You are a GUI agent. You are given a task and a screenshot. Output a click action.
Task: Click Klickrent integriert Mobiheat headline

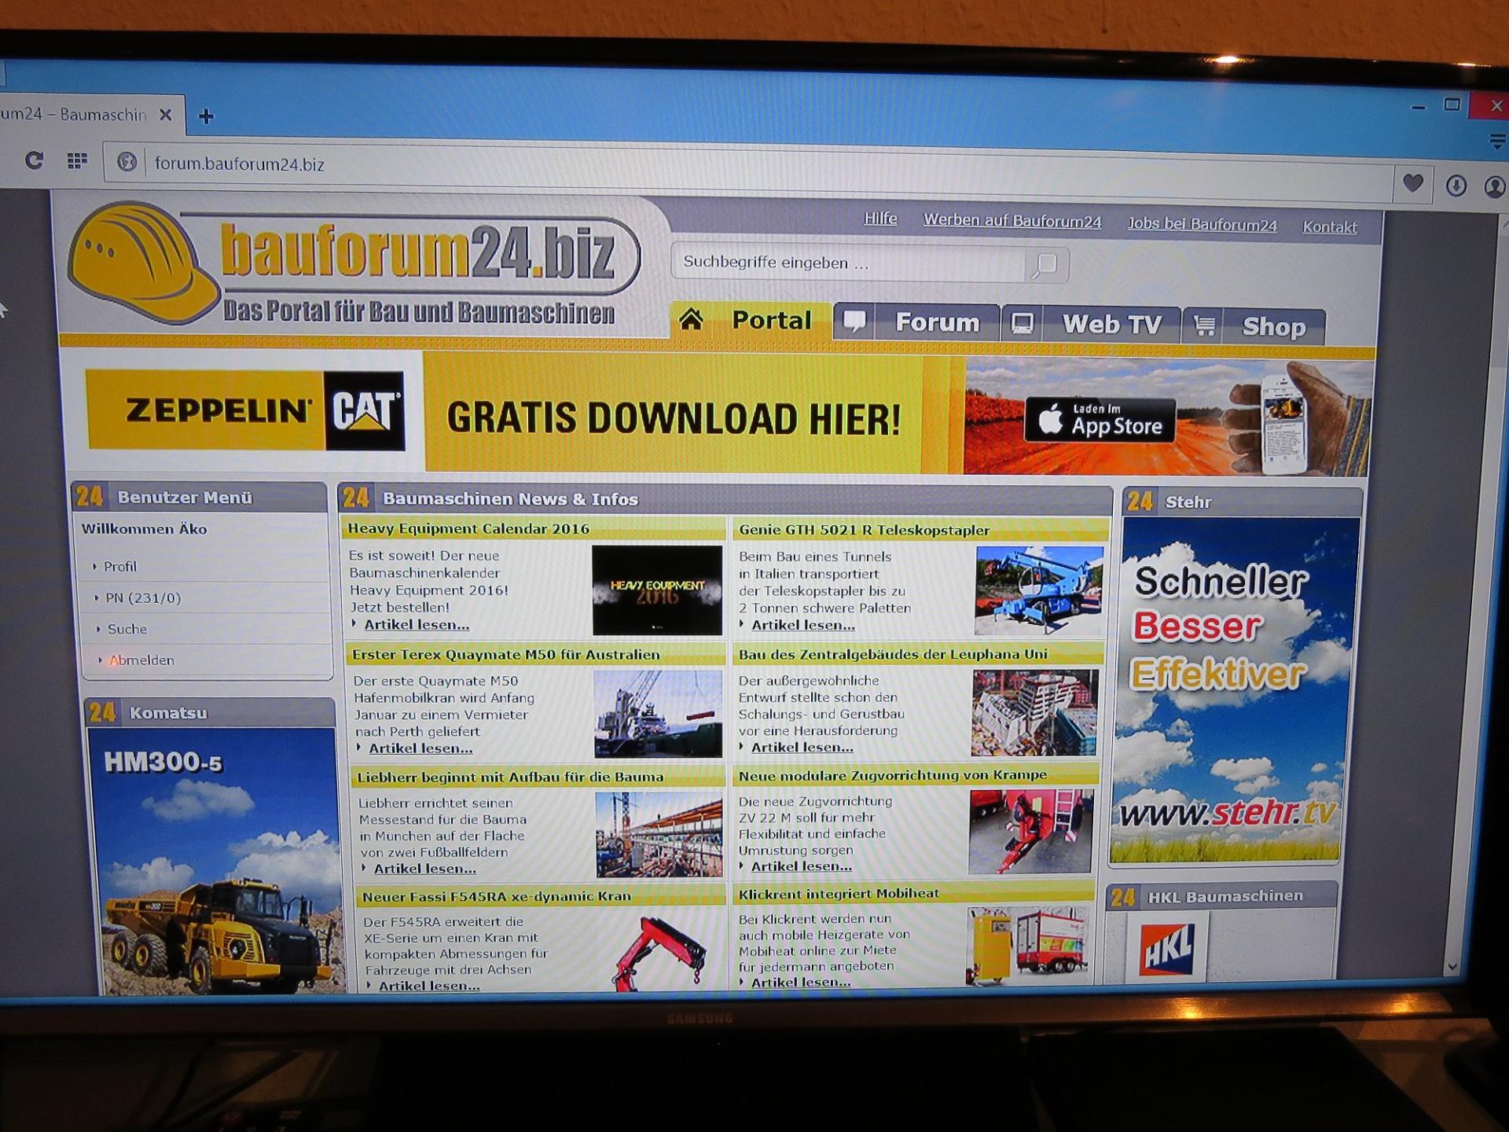[x=839, y=894]
